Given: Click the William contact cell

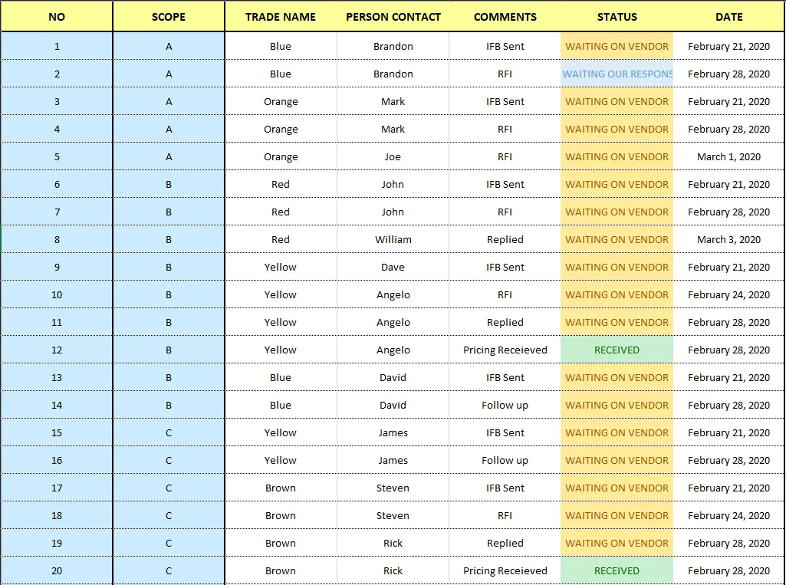Looking at the screenshot, I should [393, 240].
